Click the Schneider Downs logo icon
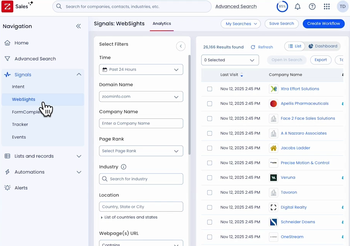Screen dimensions: 350x246 (273, 222)
